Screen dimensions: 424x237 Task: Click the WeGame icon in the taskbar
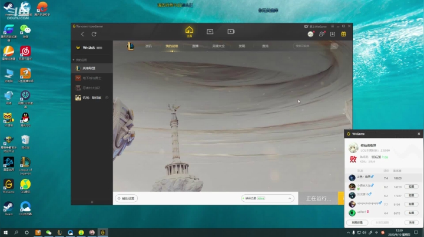pos(102,232)
